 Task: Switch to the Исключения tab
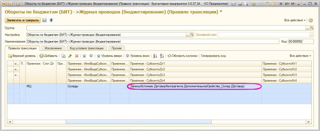[53, 48]
